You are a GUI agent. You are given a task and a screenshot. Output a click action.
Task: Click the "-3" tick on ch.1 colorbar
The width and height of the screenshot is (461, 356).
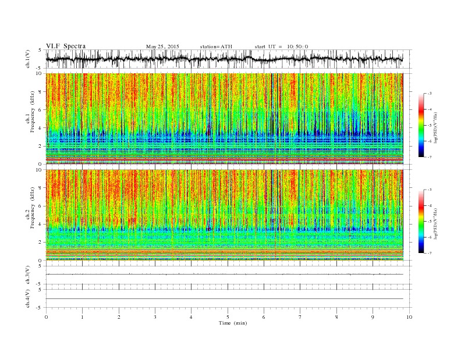click(x=430, y=94)
